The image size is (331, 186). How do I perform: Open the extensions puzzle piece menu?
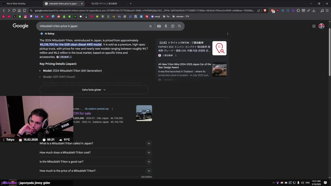pyautogui.click(x=298, y=11)
